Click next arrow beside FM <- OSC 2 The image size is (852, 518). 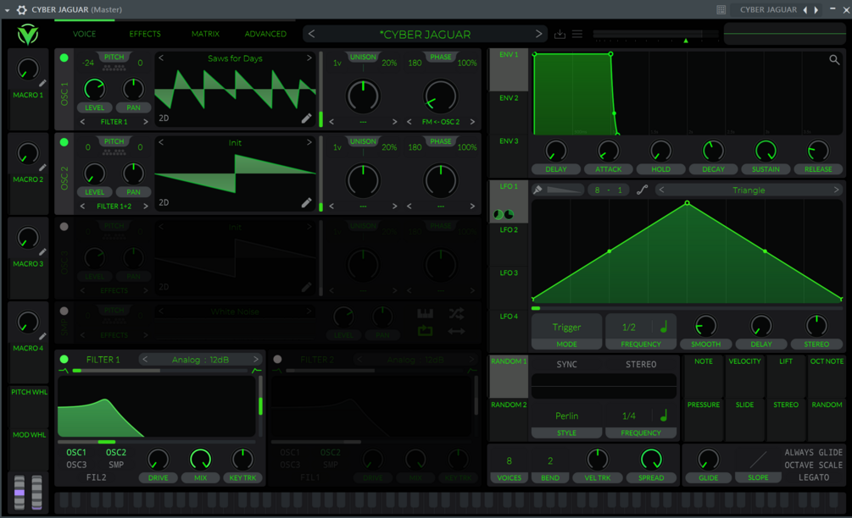click(x=472, y=122)
